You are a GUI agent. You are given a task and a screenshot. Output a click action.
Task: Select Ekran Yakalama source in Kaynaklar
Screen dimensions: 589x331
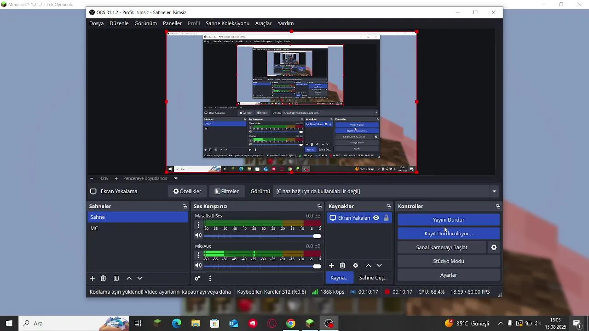354,218
